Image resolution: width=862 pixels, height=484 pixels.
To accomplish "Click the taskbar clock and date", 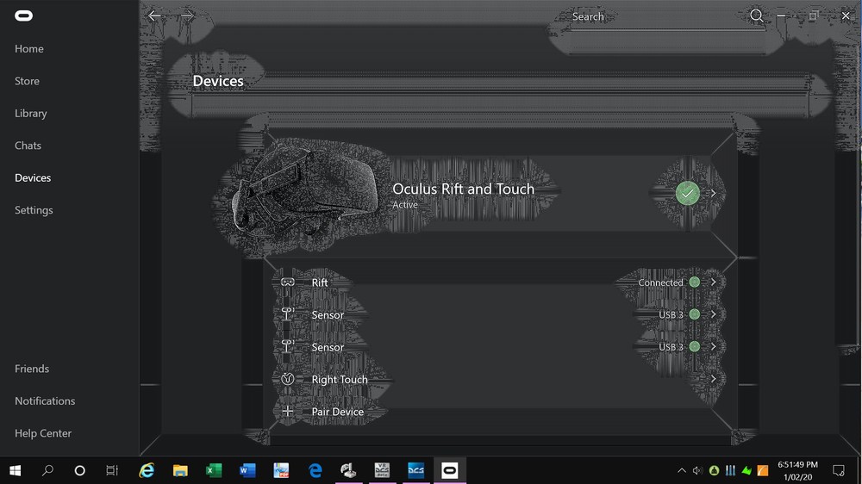I will 797,471.
